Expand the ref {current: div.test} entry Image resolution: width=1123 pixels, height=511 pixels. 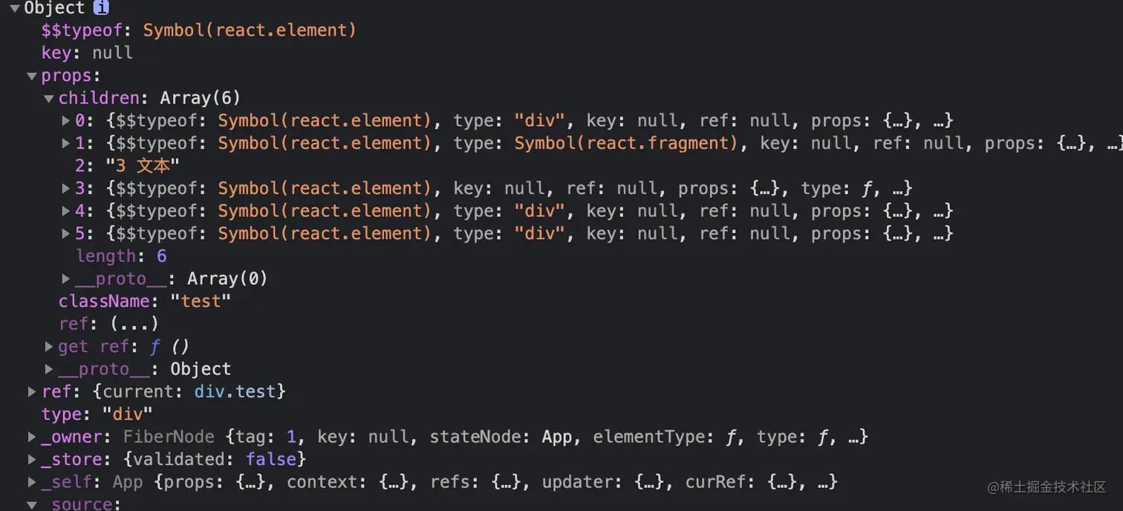coord(31,391)
